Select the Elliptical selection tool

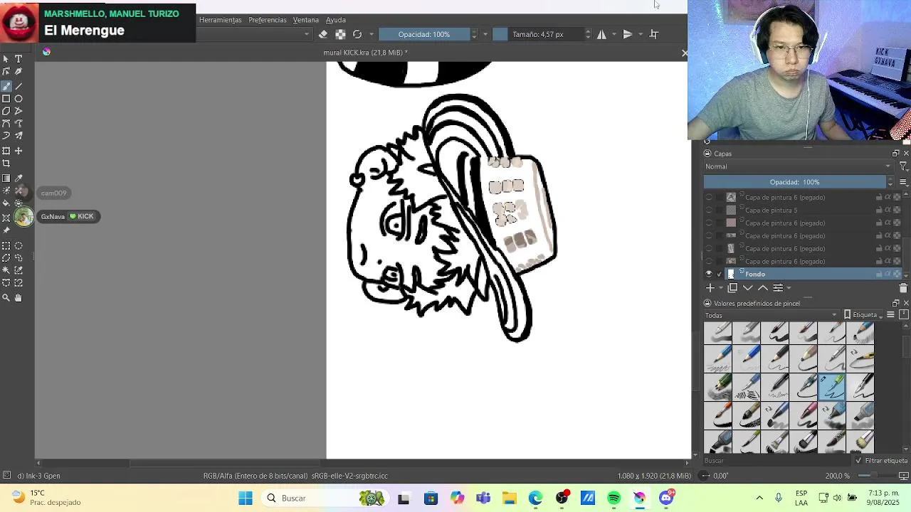19,246
